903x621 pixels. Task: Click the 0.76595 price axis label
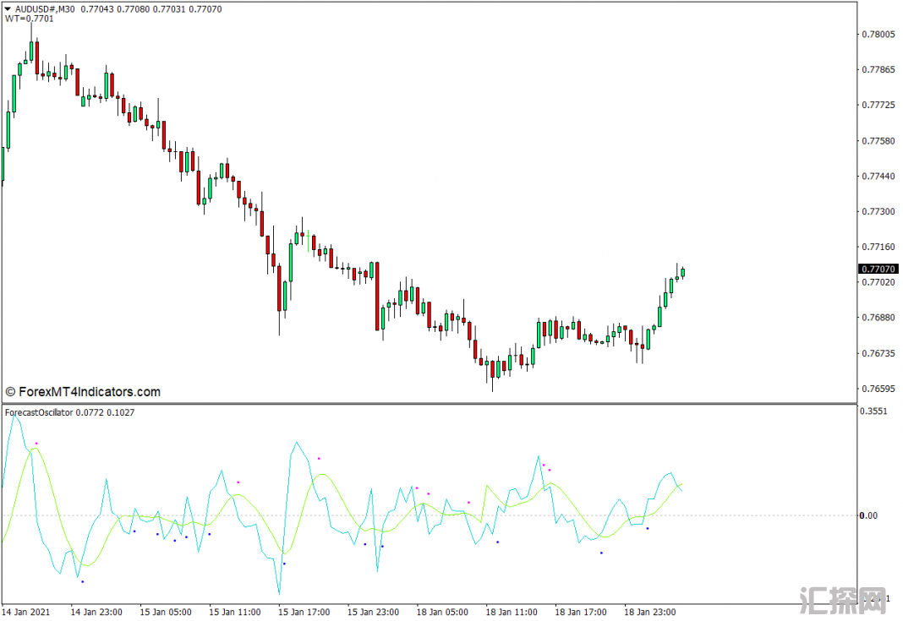pos(878,389)
